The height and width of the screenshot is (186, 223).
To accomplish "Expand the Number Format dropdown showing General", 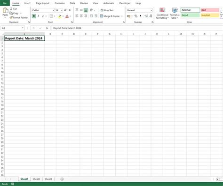I will (x=151, y=10).
